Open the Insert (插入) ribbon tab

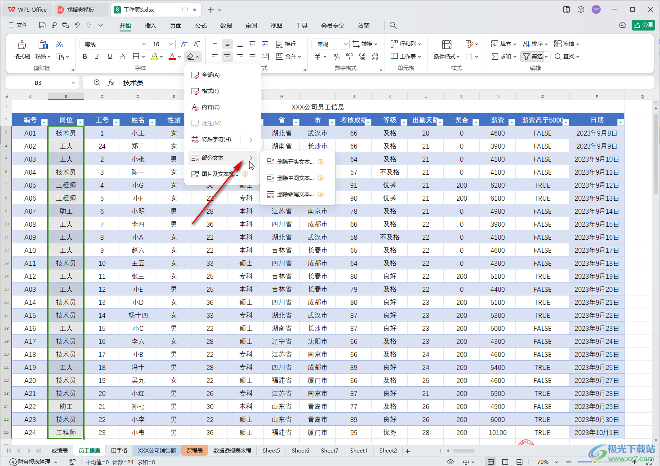click(x=151, y=26)
